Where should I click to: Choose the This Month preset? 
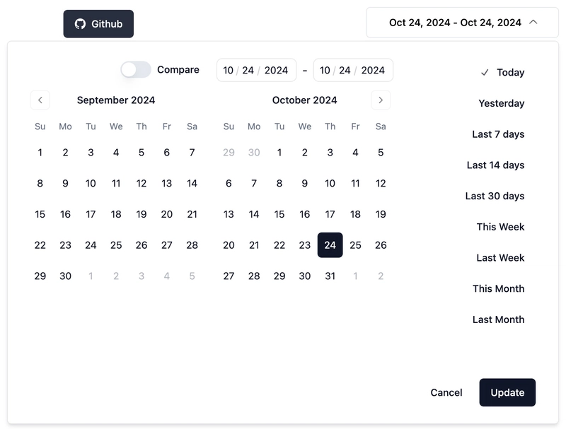click(x=499, y=288)
